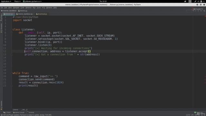Collapse the while True fold marker
The width and height of the screenshot is (206, 116).
tap(12, 73)
